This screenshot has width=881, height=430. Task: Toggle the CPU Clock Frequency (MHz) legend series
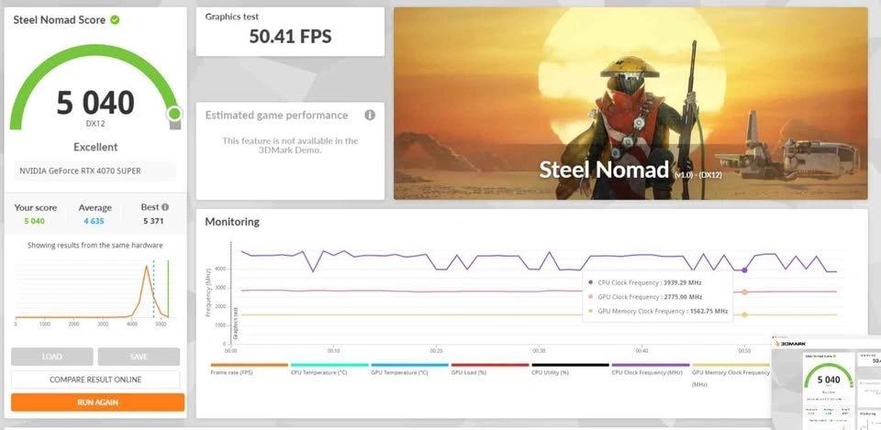pyautogui.click(x=650, y=369)
